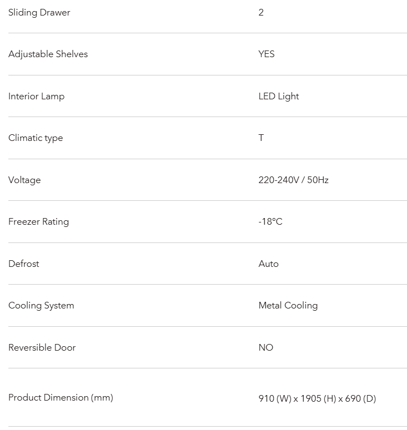Select the YES value for Adjustable Shelves
This screenshot has height=430, width=407.
coord(267,54)
